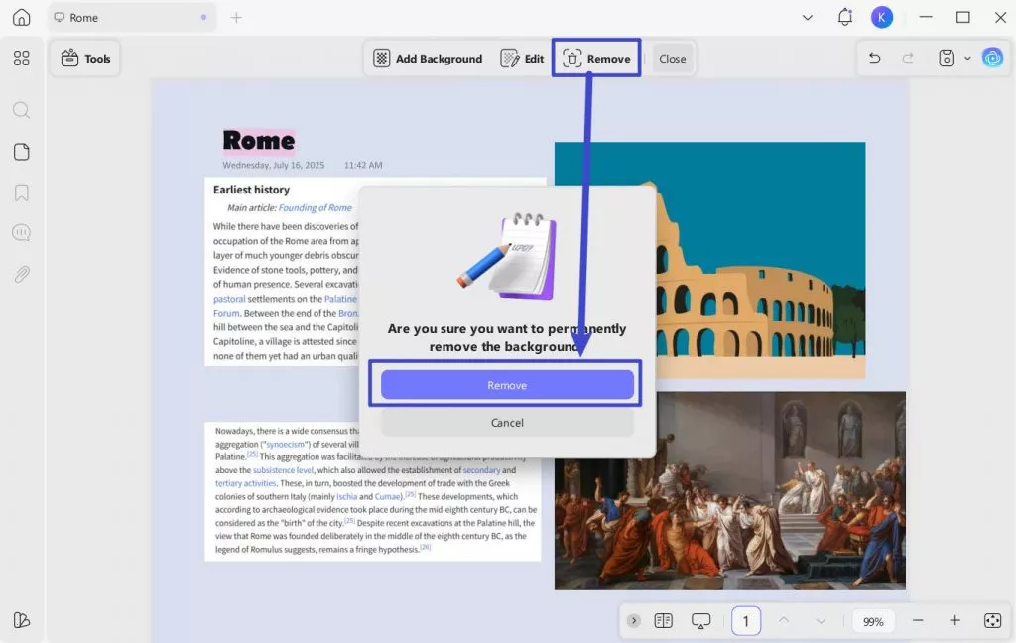Open the UPDF AI assistant icon
The width and height of the screenshot is (1016, 643).
[x=992, y=59]
